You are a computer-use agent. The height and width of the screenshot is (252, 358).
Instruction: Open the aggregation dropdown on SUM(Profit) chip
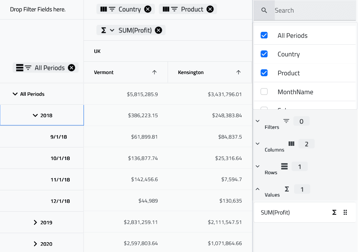(x=112, y=30)
